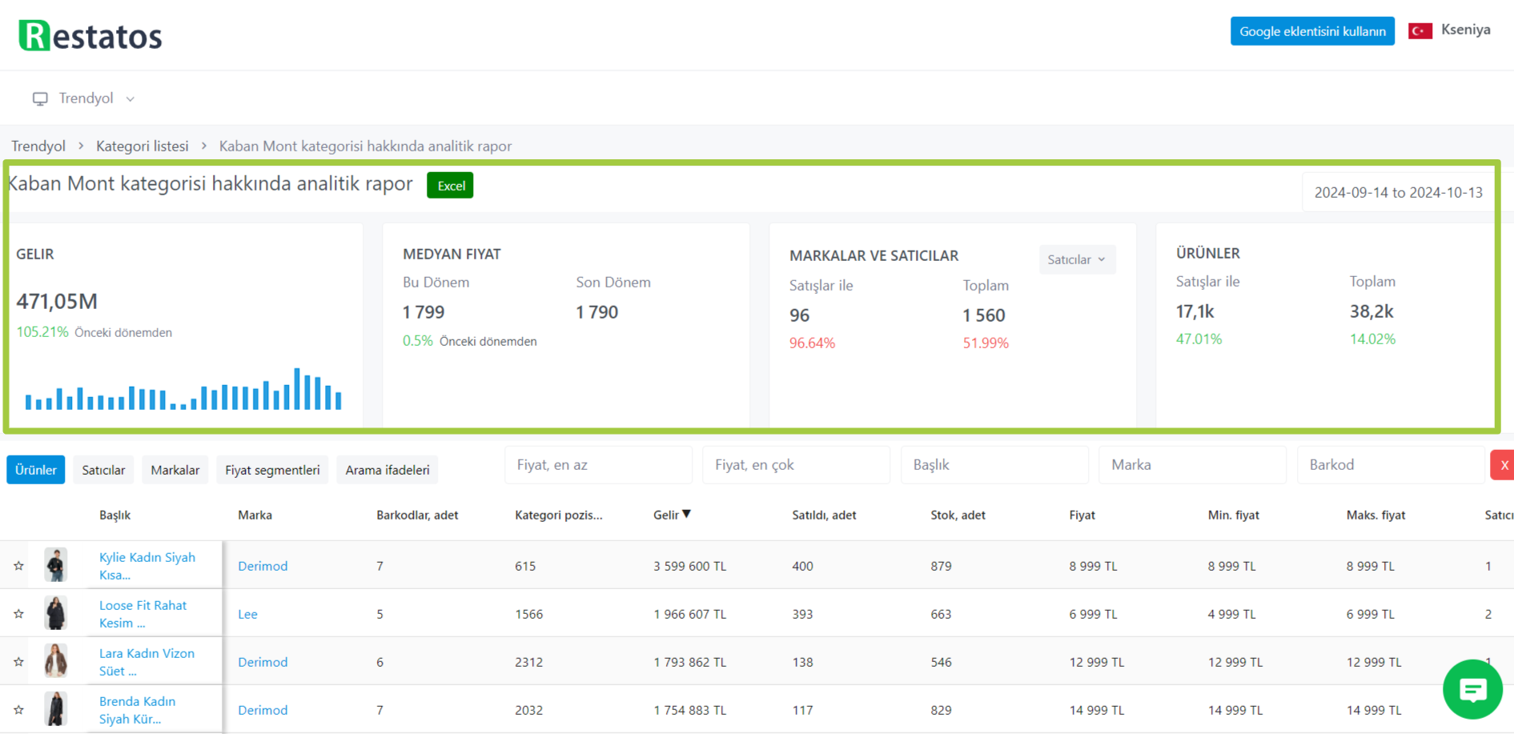Open Lara Kadın Vizon Süet product link
Viewport: 1514px width, 734px height.
tap(147, 662)
